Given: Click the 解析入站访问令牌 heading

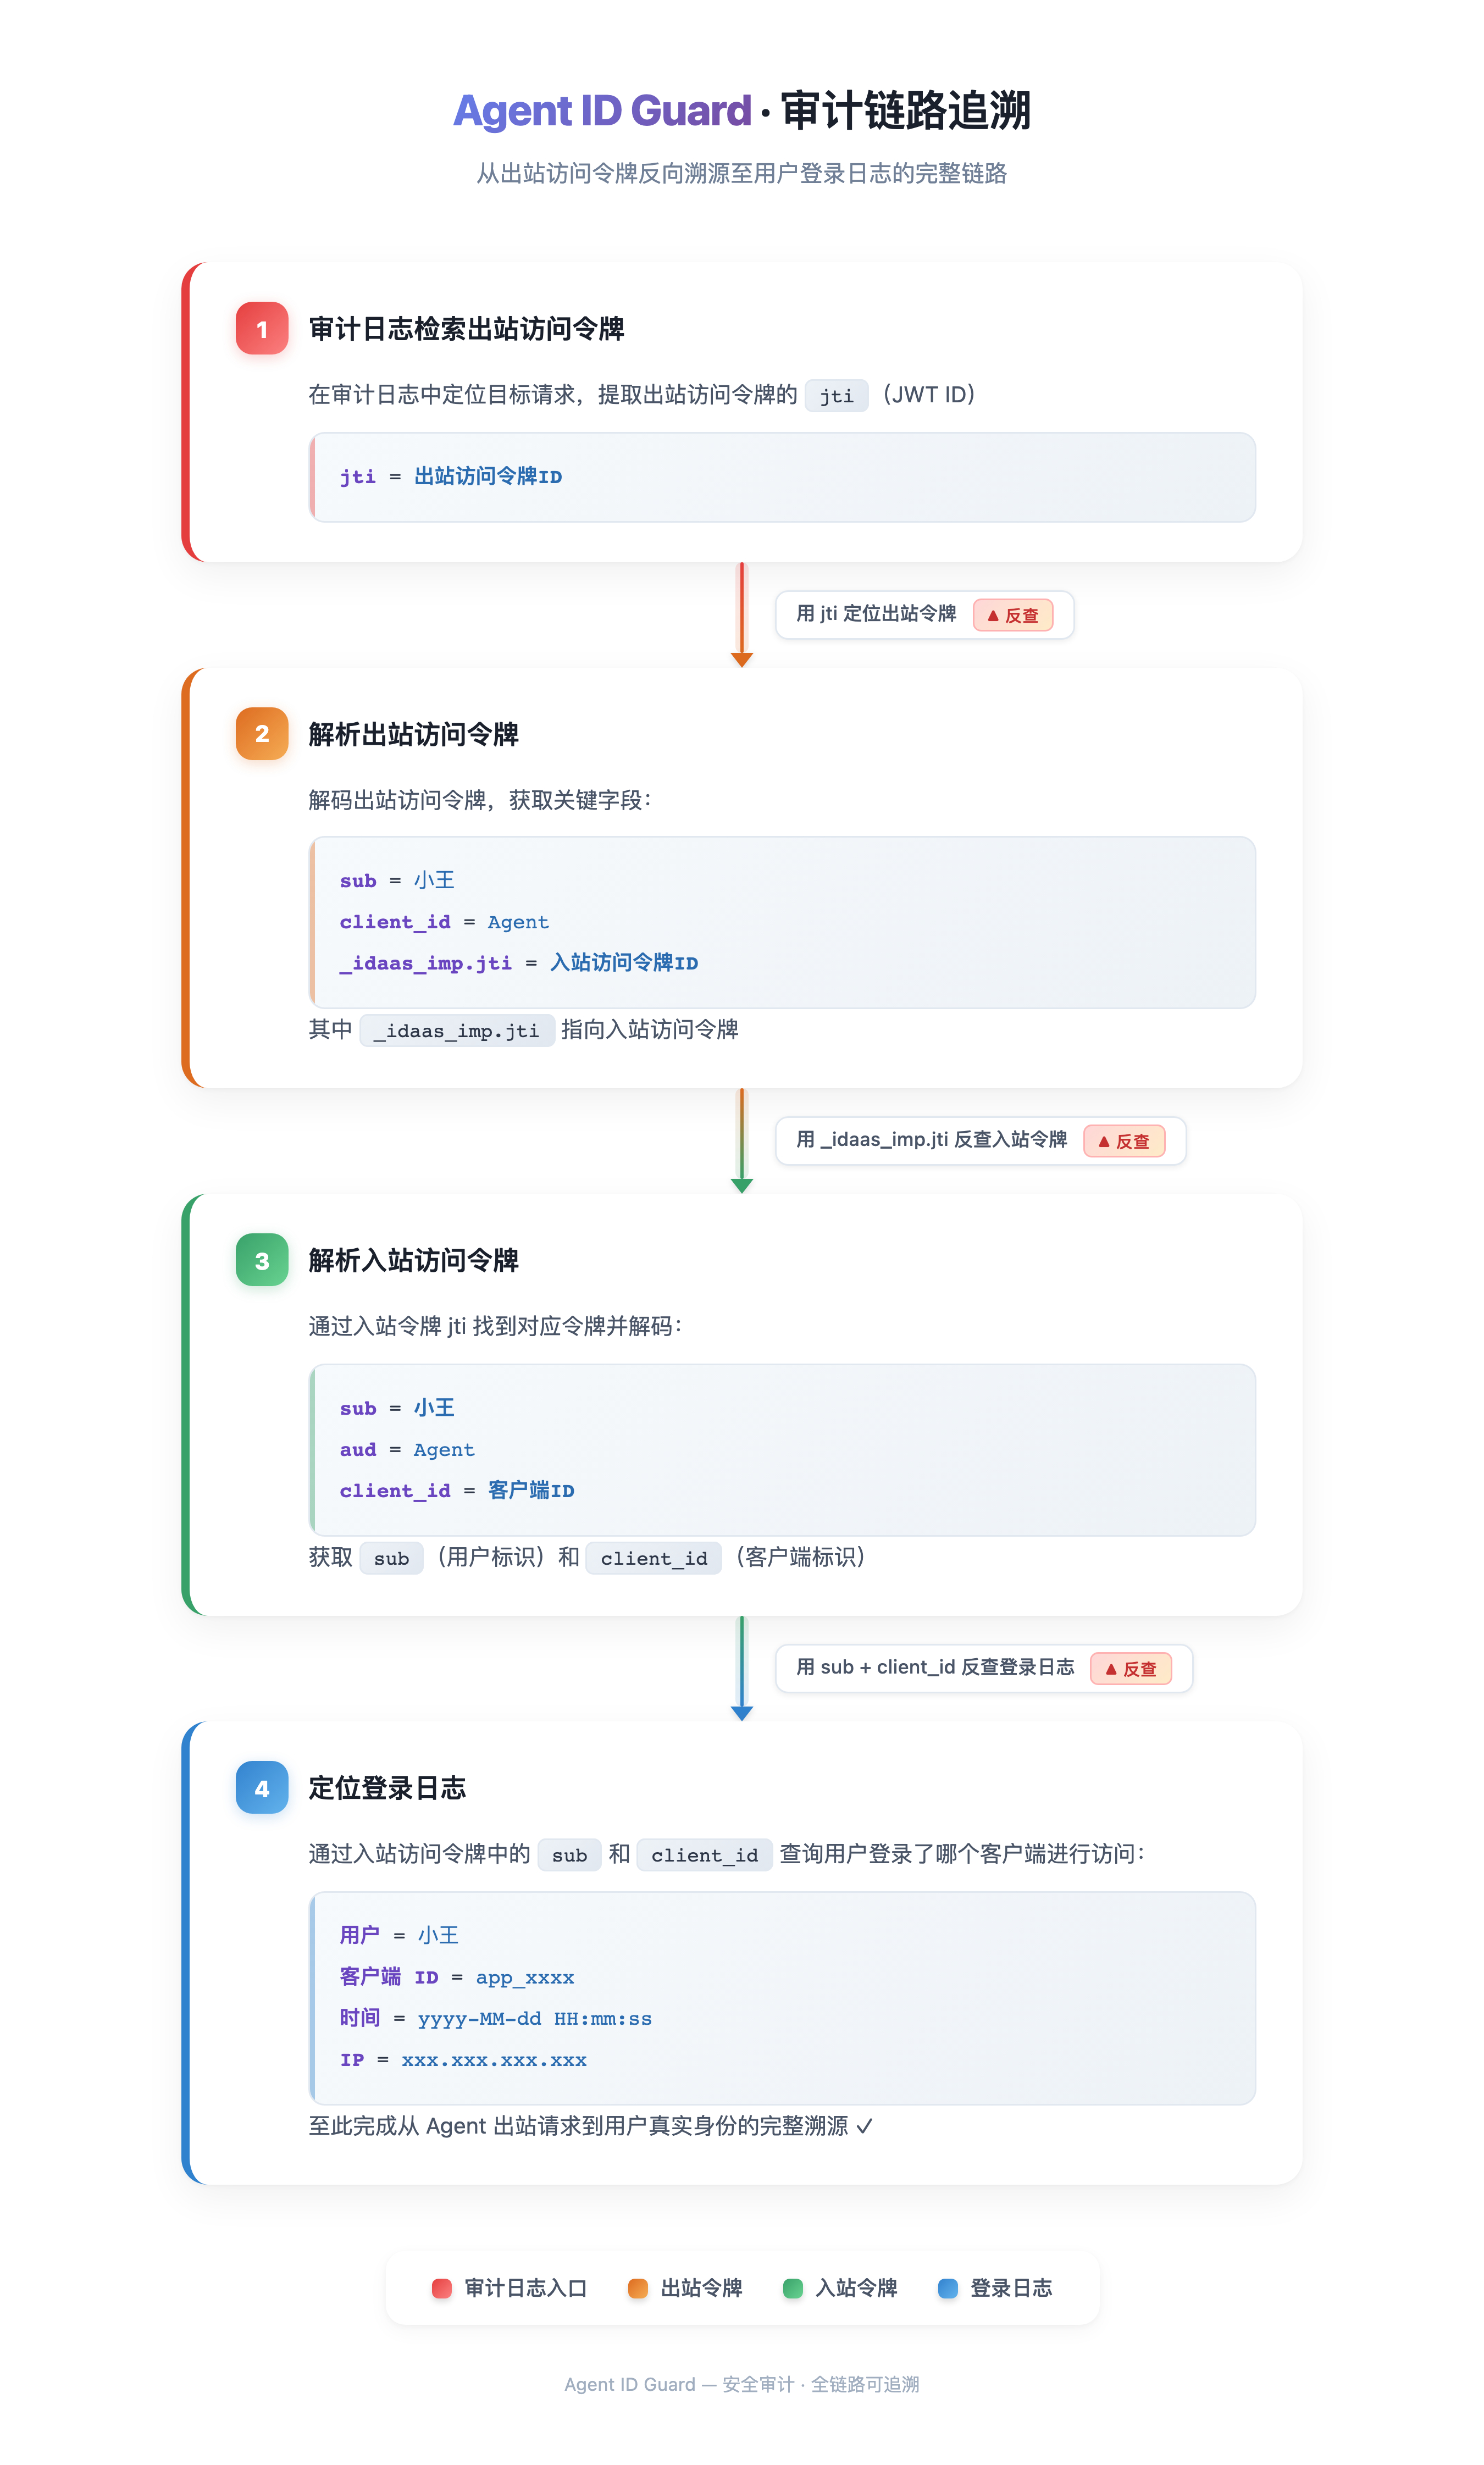Looking at the screenshot, I should (413, 1260).
